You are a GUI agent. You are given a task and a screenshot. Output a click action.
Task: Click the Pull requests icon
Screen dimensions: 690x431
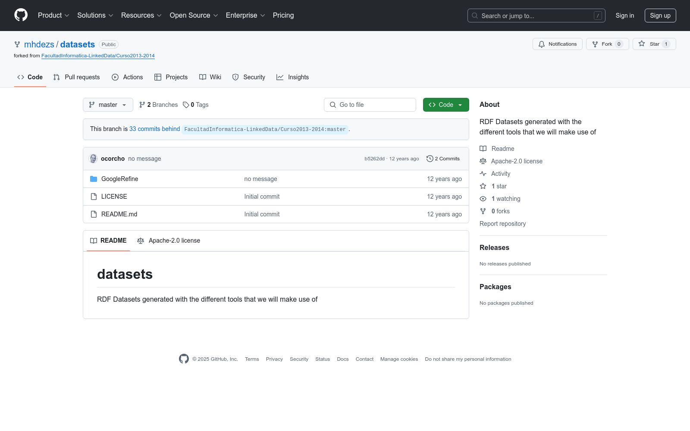[56, 77]
